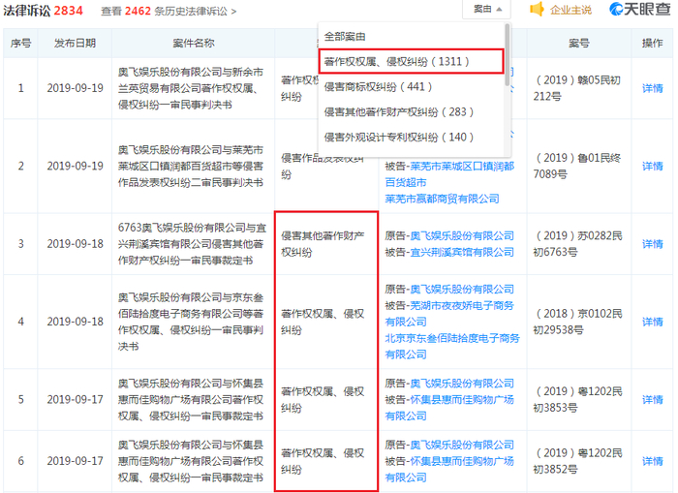Open defendant 怀集县惠而佳购物广场 link in row 6
Viewport: 678px width, 493px height.
[x=449, y=469]
